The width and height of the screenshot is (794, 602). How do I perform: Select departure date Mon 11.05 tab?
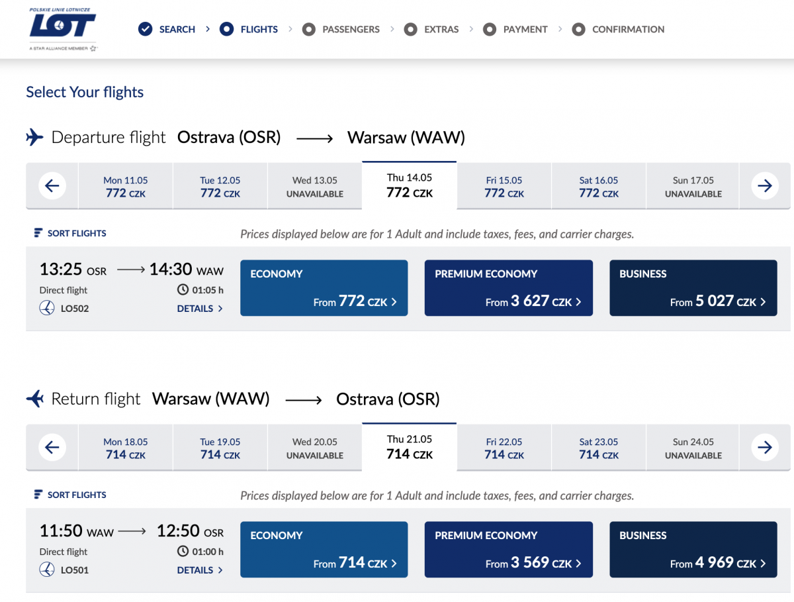point(126,187)
